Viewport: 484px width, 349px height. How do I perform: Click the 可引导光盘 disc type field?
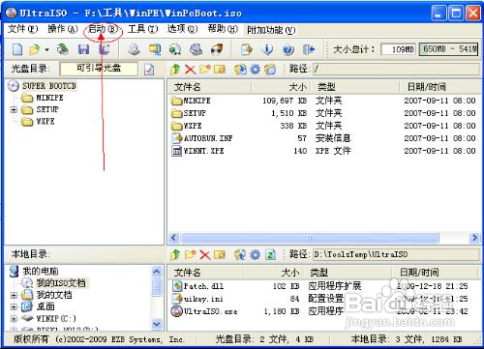tap(99, 69)
